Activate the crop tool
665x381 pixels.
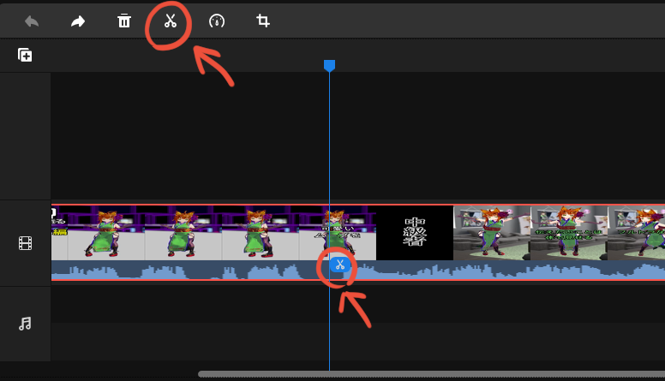point(263,21)
